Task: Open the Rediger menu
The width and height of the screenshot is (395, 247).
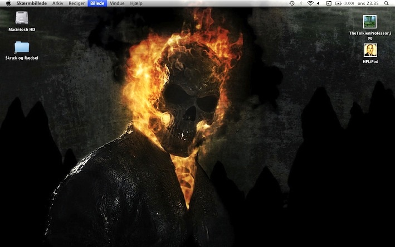Action: tap(76, 3)
